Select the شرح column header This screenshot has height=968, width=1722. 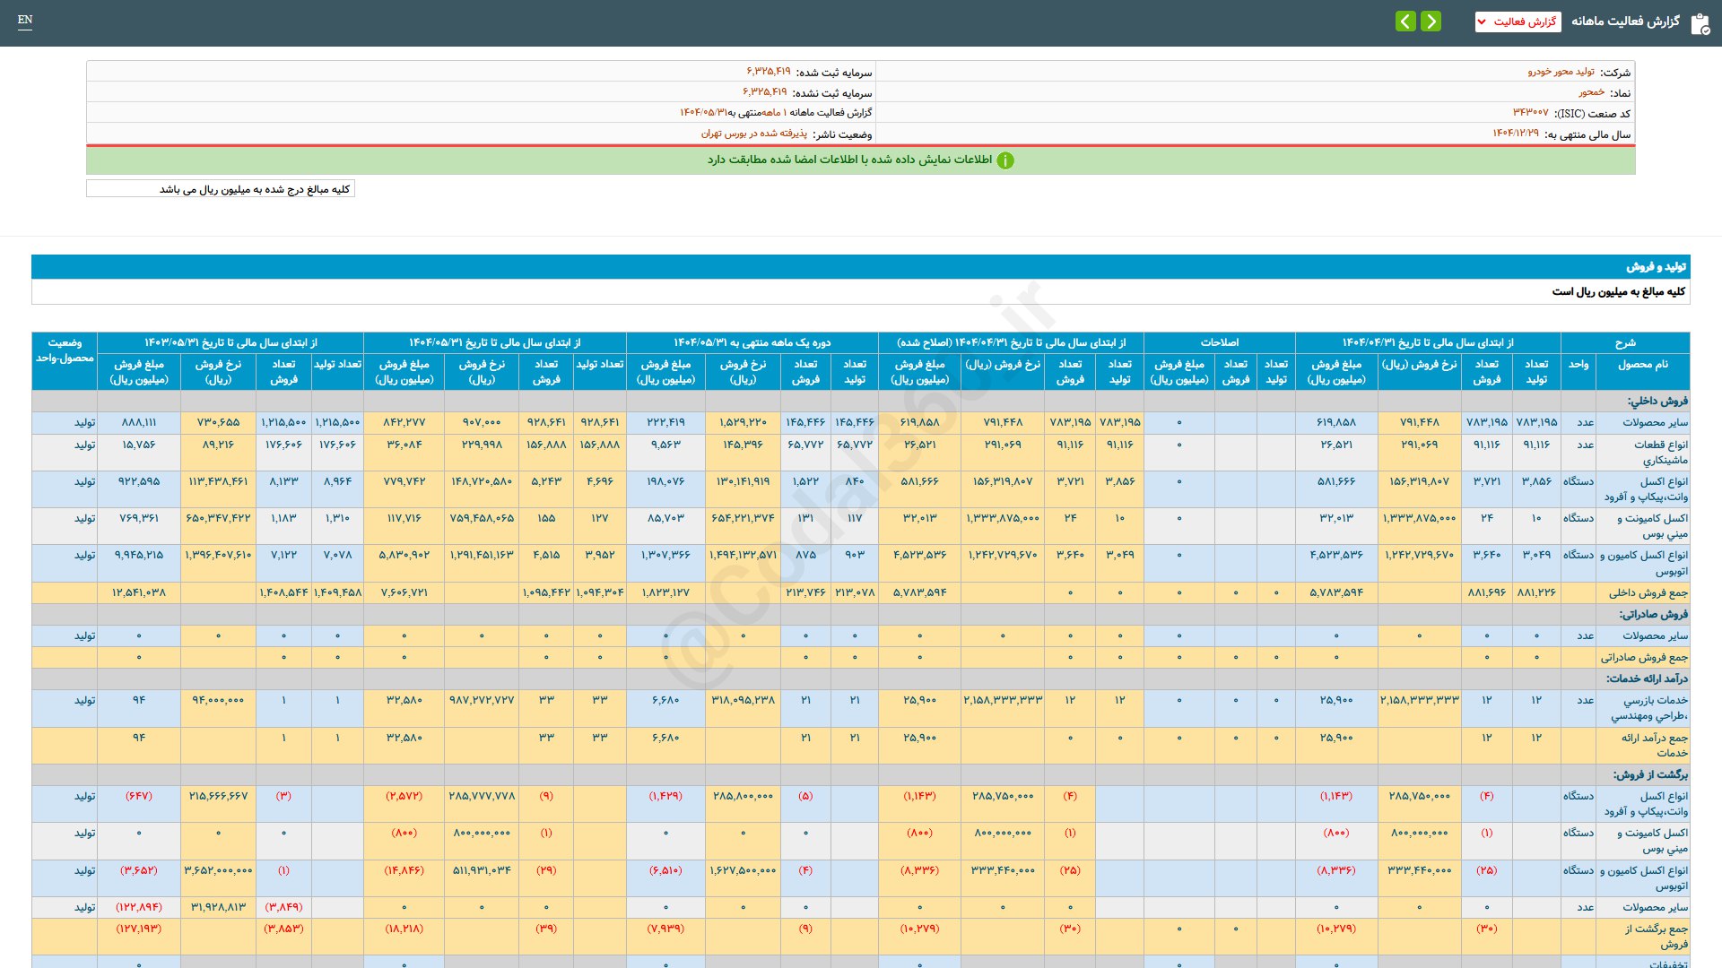pyautogui.click(x=1624, y=342)
